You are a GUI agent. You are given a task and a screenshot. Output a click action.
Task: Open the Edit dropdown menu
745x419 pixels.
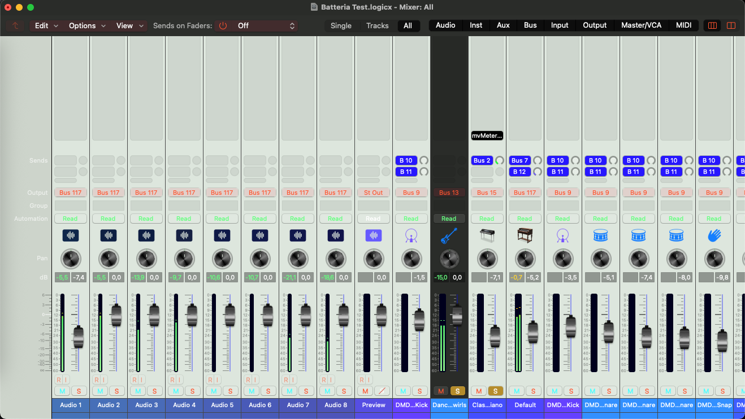point(46,25)
